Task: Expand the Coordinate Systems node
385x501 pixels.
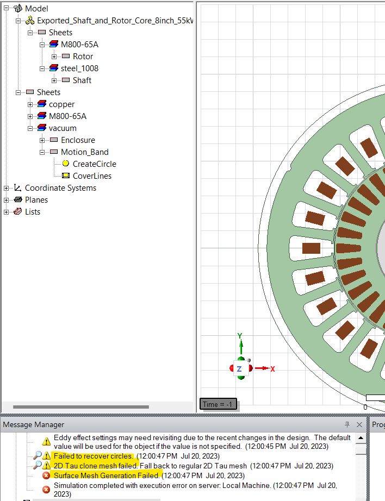Action: (6, 188)
